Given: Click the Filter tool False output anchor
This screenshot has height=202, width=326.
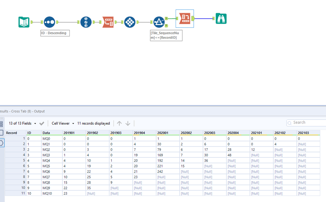Looking at the screenshot, I should 166,26.
